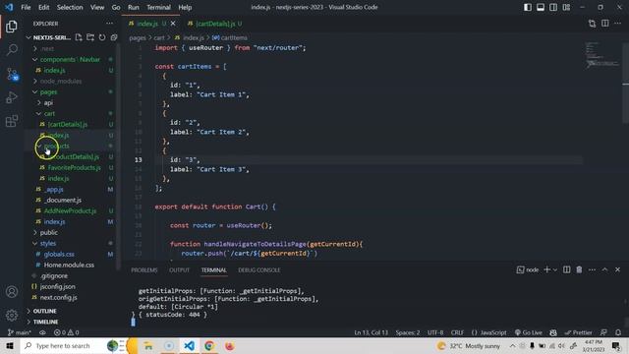Screen dimensions: 629x354
Task: Open the Accounts menu icon
Action: pos(12,292)
